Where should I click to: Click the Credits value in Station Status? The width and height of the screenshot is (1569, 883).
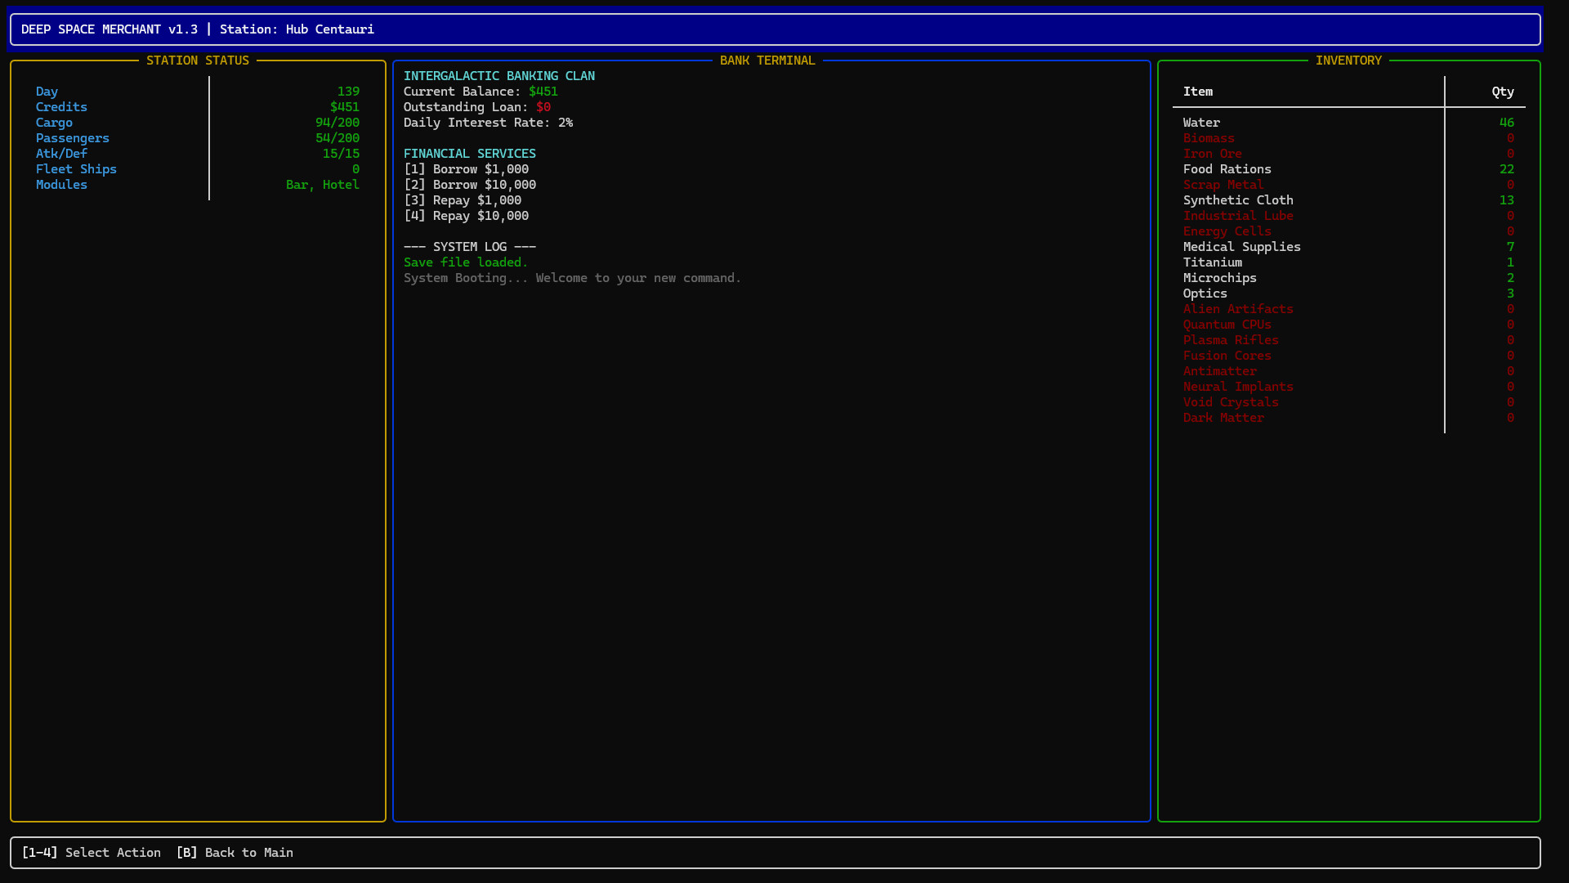click(344, 107)
